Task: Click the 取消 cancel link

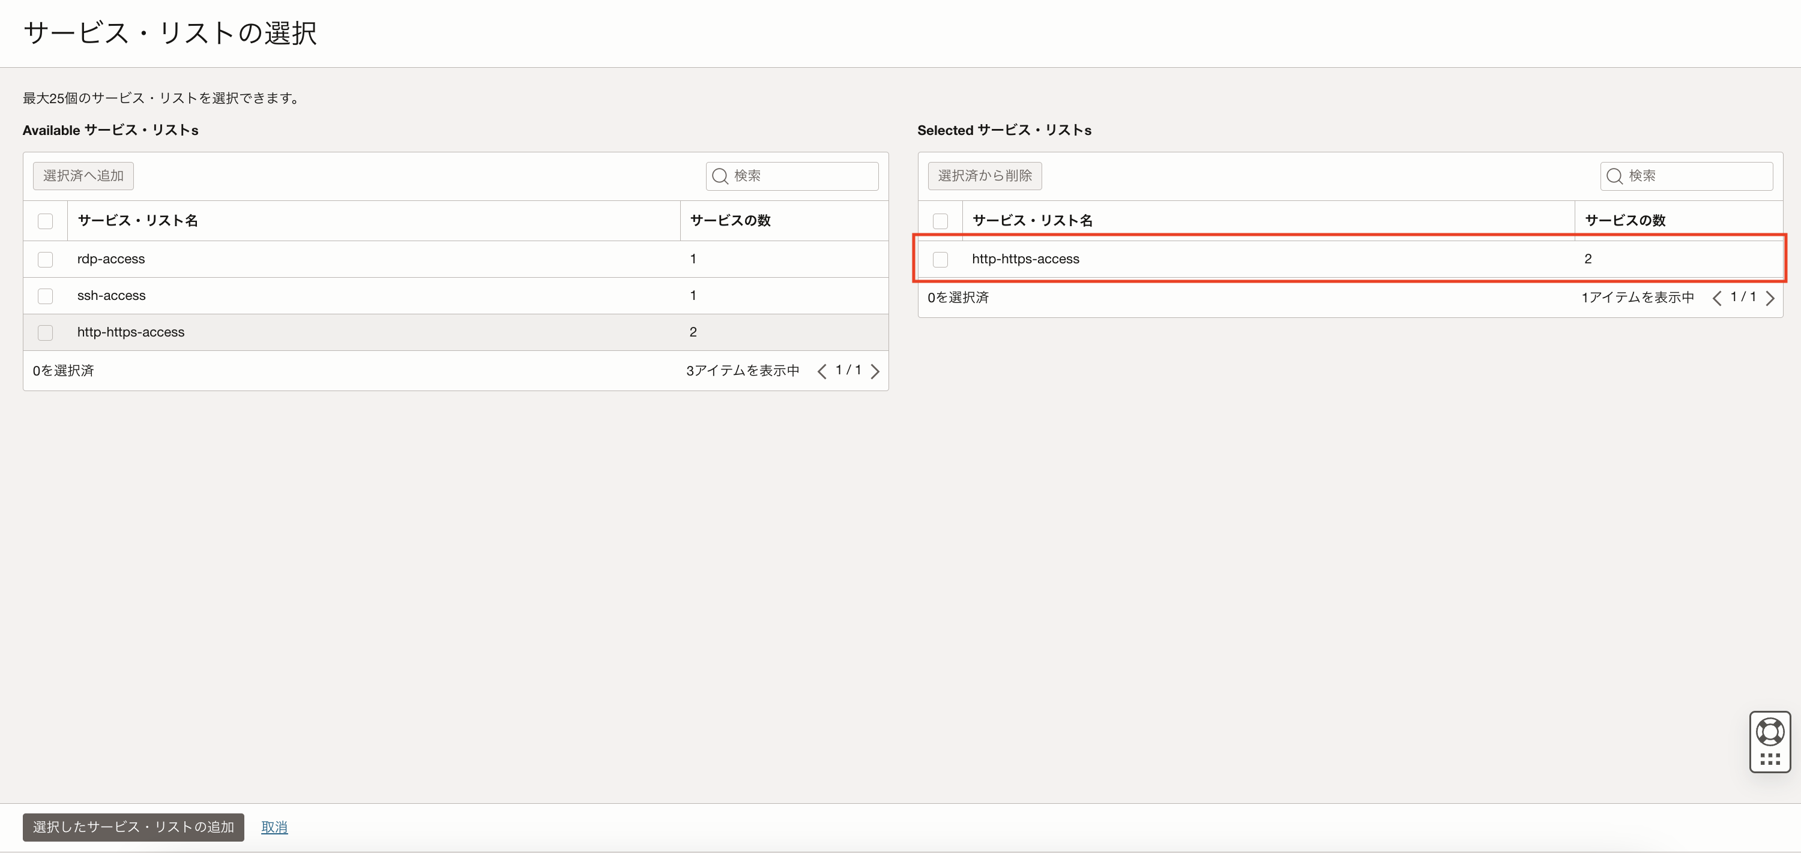Action: pyautogui.click(x=274, y=827)
